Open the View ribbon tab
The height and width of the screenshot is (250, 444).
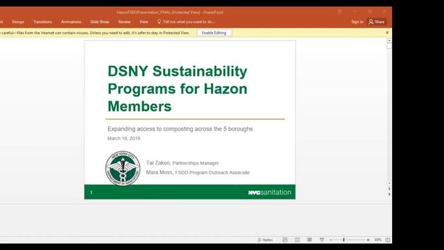coord(144,22)
